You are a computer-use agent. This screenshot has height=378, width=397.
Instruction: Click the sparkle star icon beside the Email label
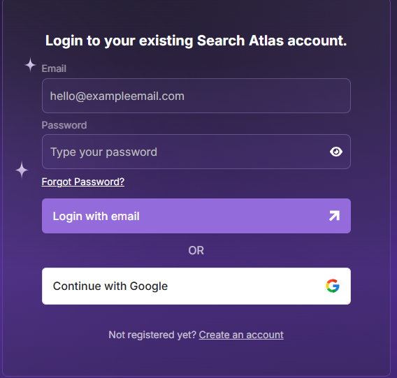point(30,65)
